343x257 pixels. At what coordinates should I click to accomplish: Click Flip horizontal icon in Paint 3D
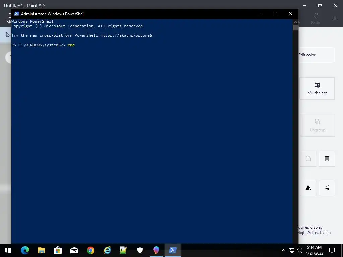pos(308,188)
